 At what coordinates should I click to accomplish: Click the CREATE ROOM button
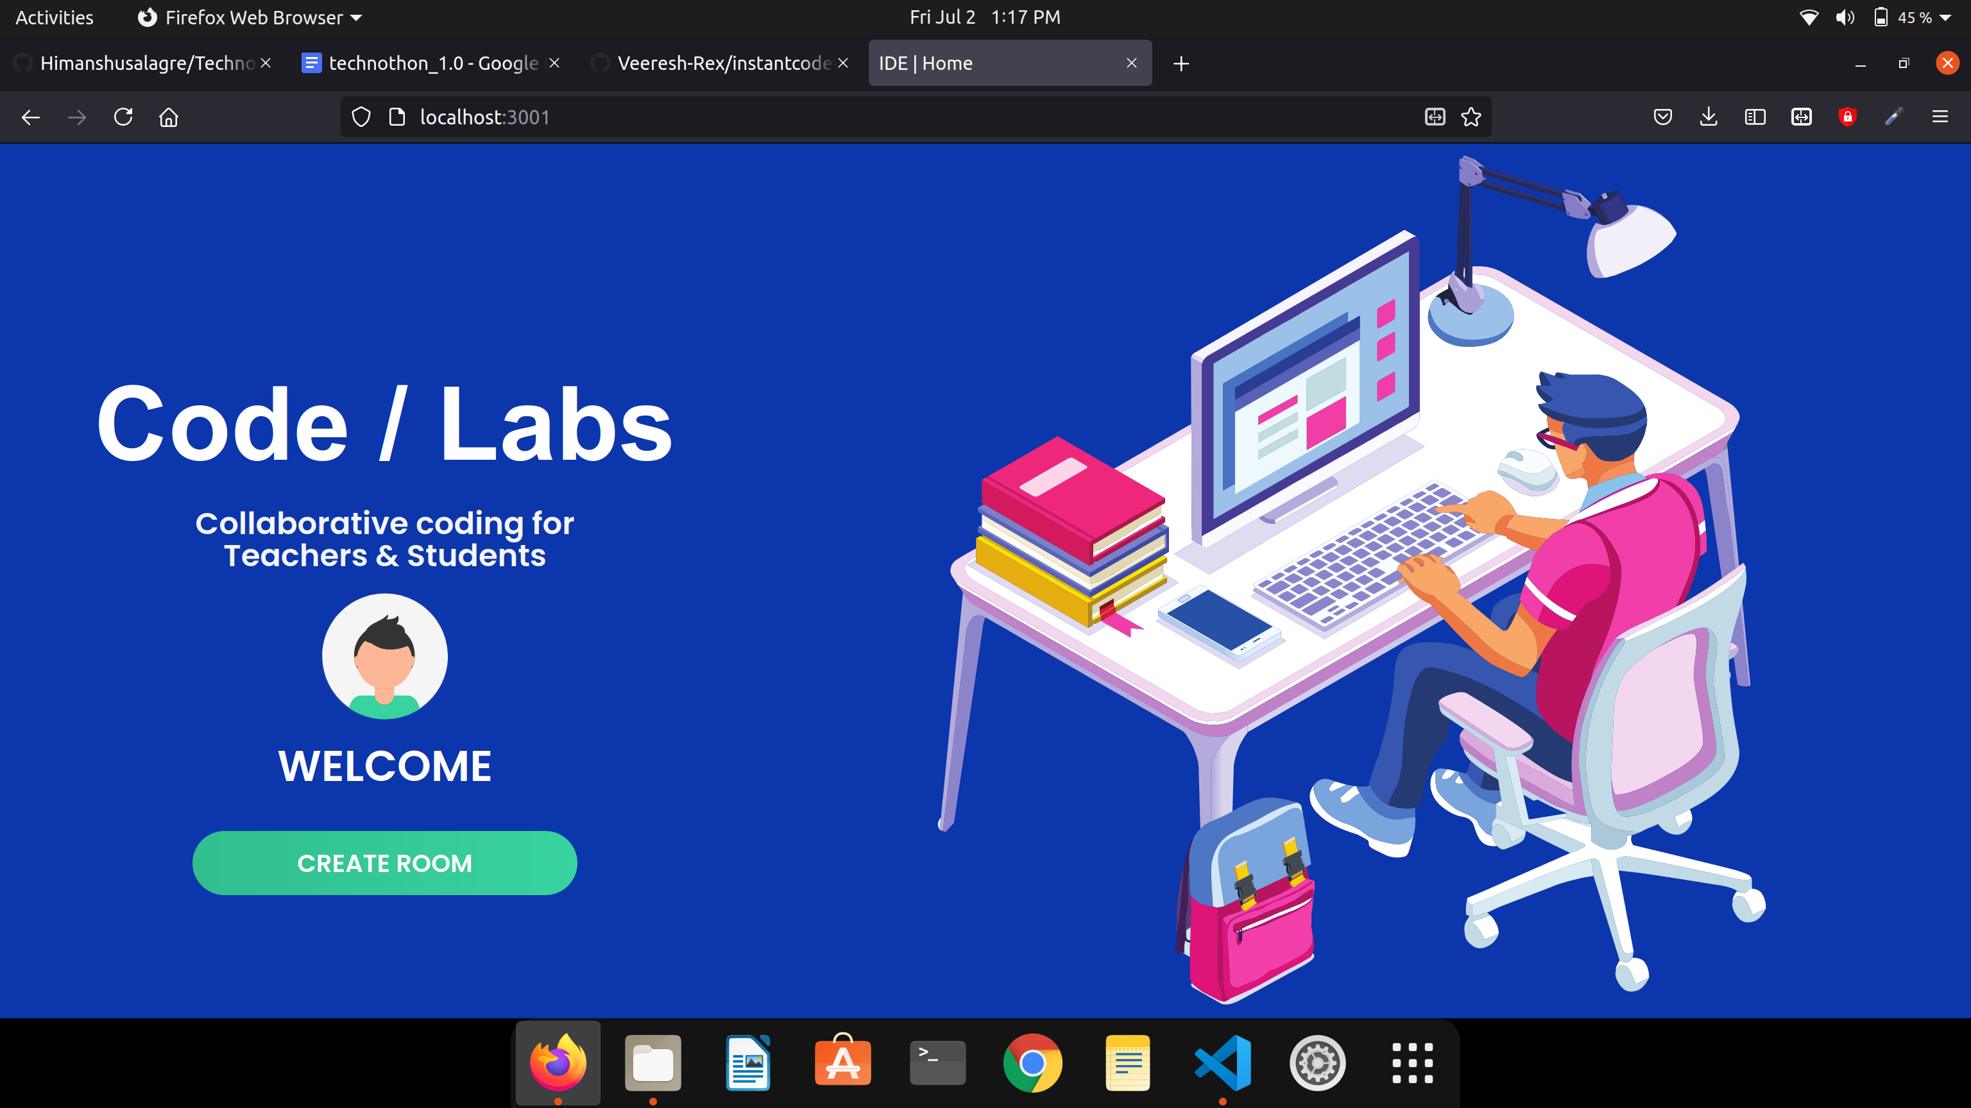pos(384,862)
